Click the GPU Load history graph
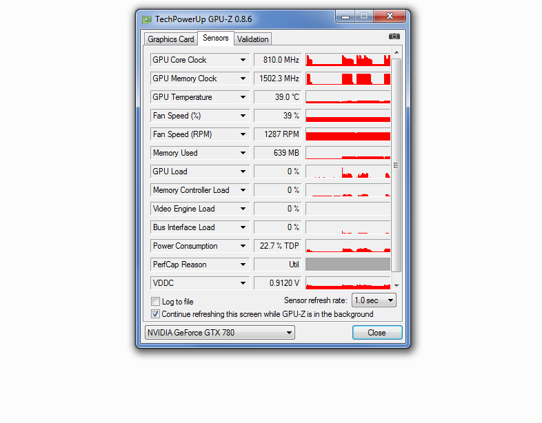The width and height of the screenshot is (542, 423). (x=348, y=172)
